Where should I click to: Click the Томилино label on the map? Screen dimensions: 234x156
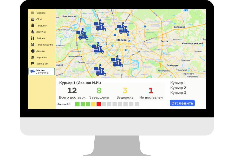point(182,70)
